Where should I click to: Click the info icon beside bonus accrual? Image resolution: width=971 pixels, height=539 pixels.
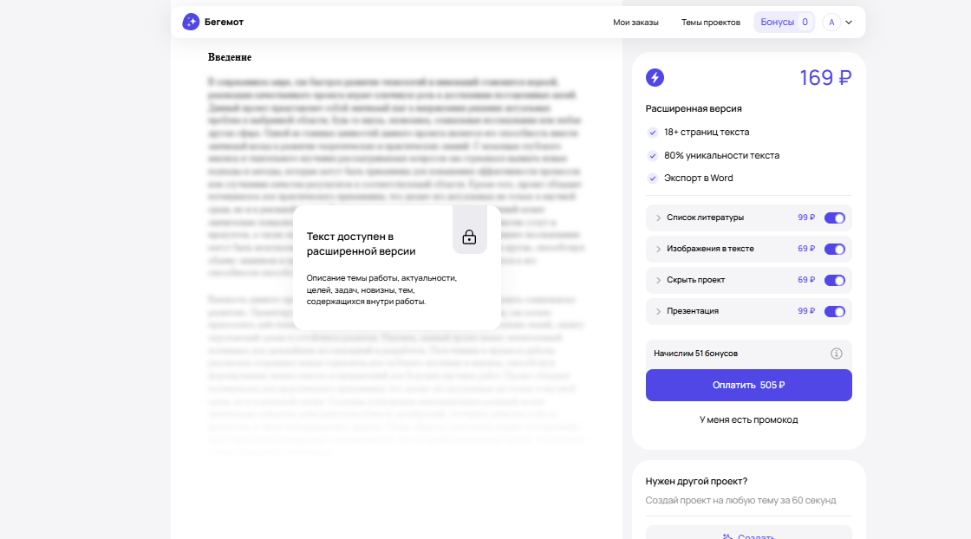(x=836, y=354)
